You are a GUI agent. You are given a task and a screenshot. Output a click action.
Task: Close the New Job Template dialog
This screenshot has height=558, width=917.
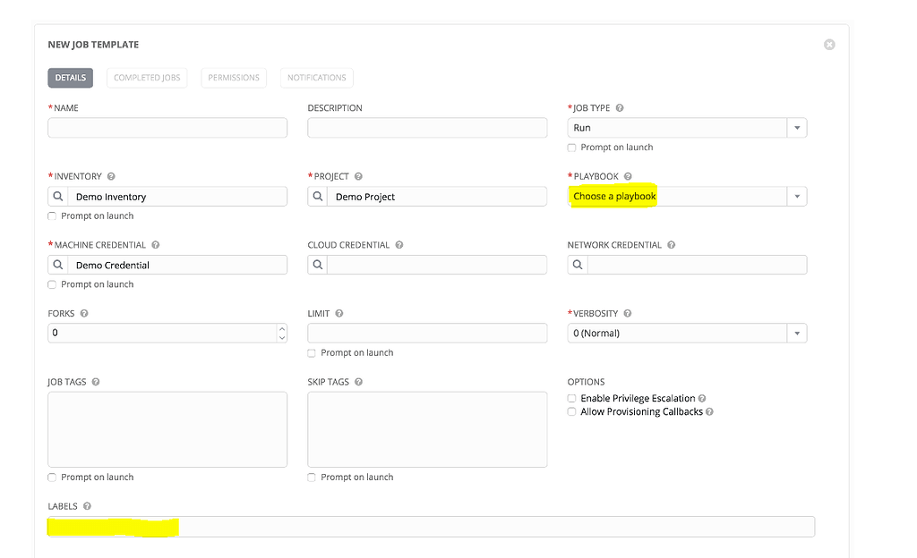828,44
